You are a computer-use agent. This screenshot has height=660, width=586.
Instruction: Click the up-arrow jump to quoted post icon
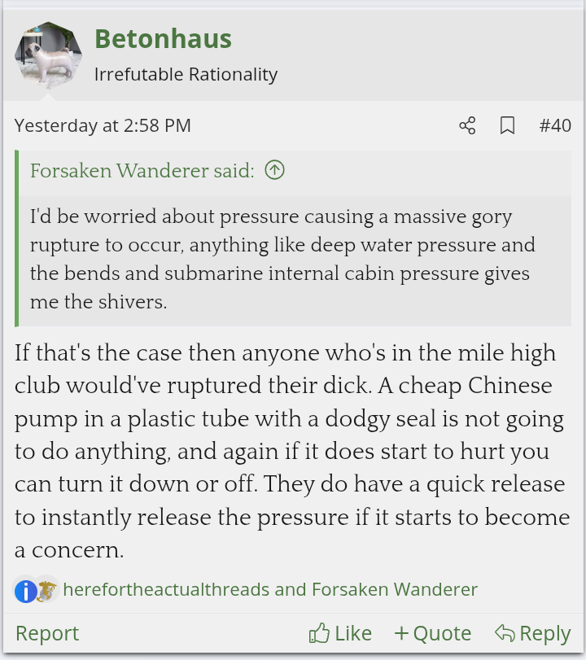(x=275, y=170)
